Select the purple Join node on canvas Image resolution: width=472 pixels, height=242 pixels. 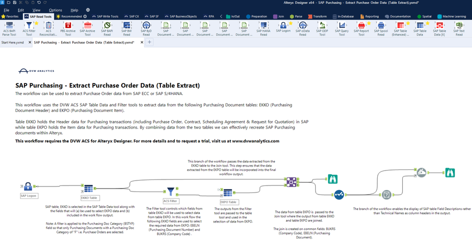click(292, 181)
